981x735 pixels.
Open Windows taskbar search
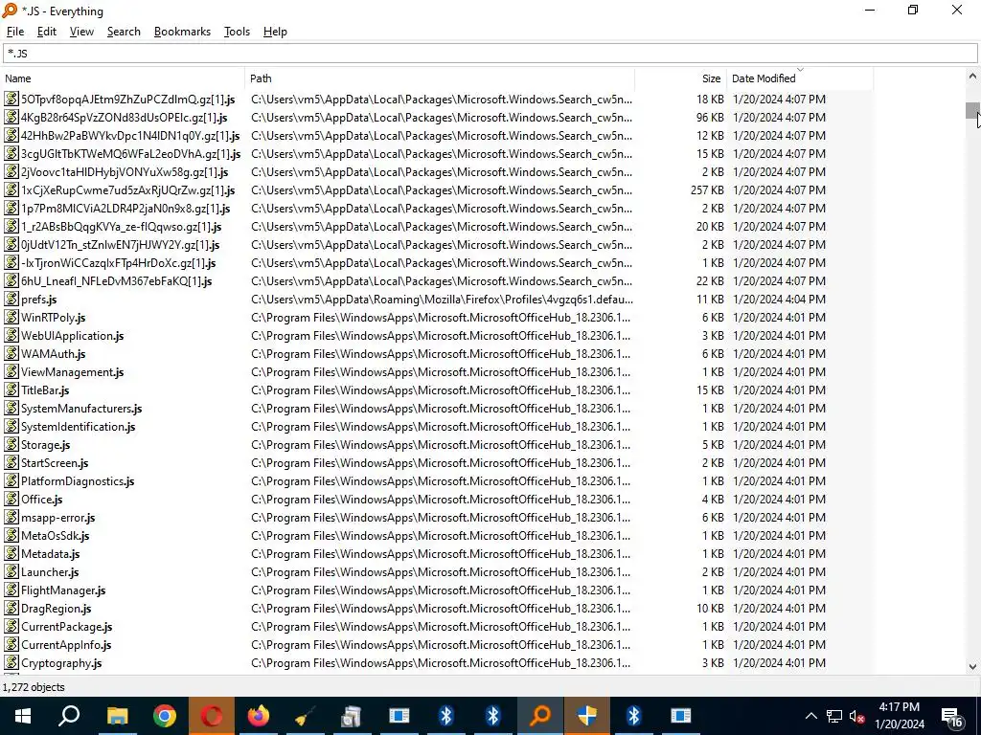[x=69, y=716]
